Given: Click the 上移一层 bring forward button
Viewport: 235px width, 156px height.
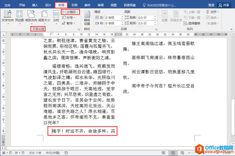Looking at the screenshot, I should (192, 12).
